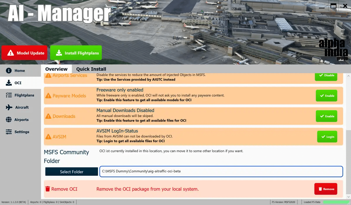This screenshot has height=205, width=351.
Task: Switch to the Quick Install tab
Action: [x=91, y=69]
